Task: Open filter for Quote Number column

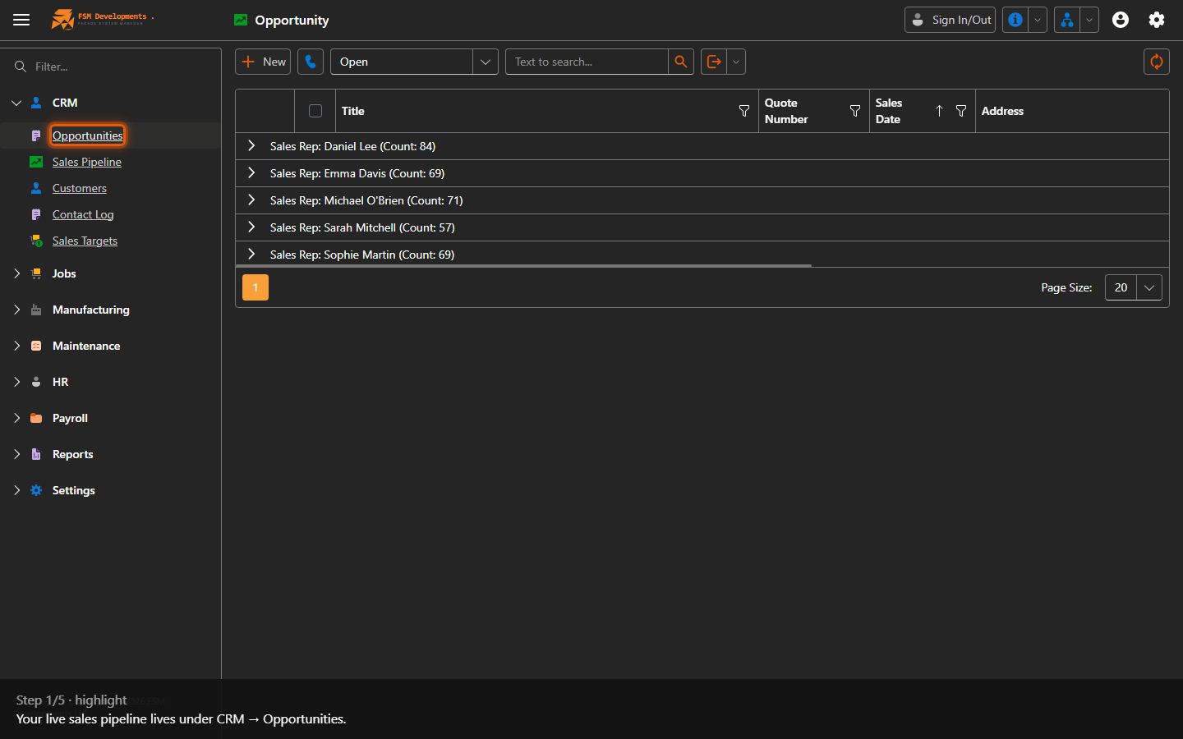Action: coord(855,111)
